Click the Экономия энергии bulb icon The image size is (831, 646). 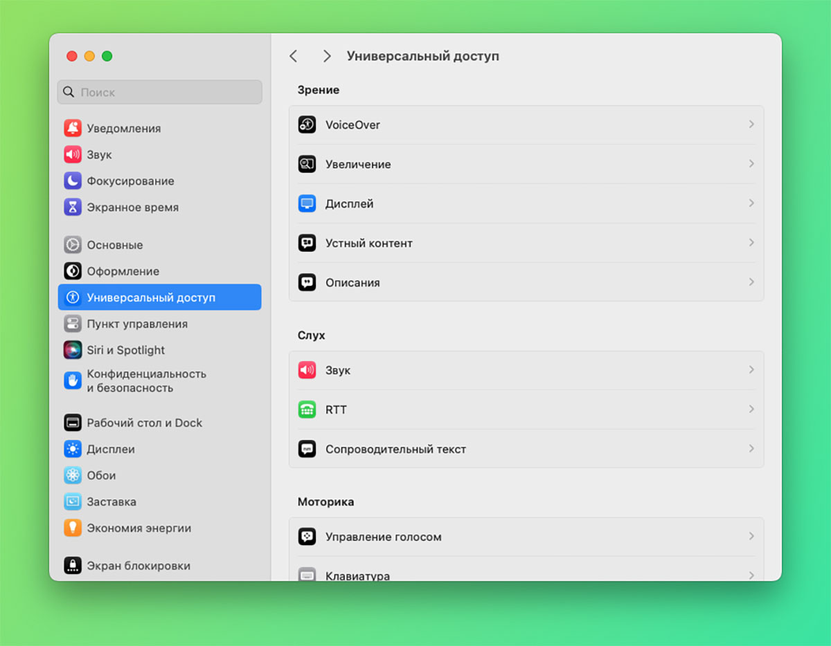pyautogui.click(x=73, y=528)
